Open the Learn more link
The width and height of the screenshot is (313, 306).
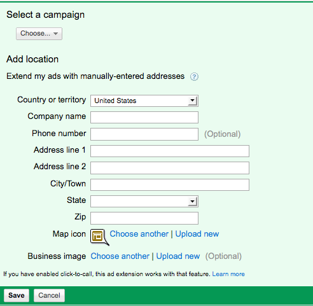(228, 274)
